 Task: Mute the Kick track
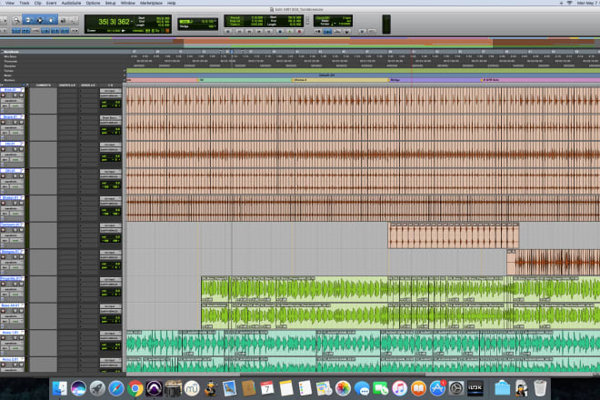[x=21, y=95]
